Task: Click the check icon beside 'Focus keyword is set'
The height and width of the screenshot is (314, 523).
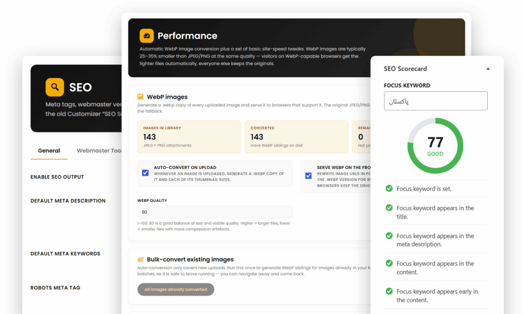Action: point(389,188)
